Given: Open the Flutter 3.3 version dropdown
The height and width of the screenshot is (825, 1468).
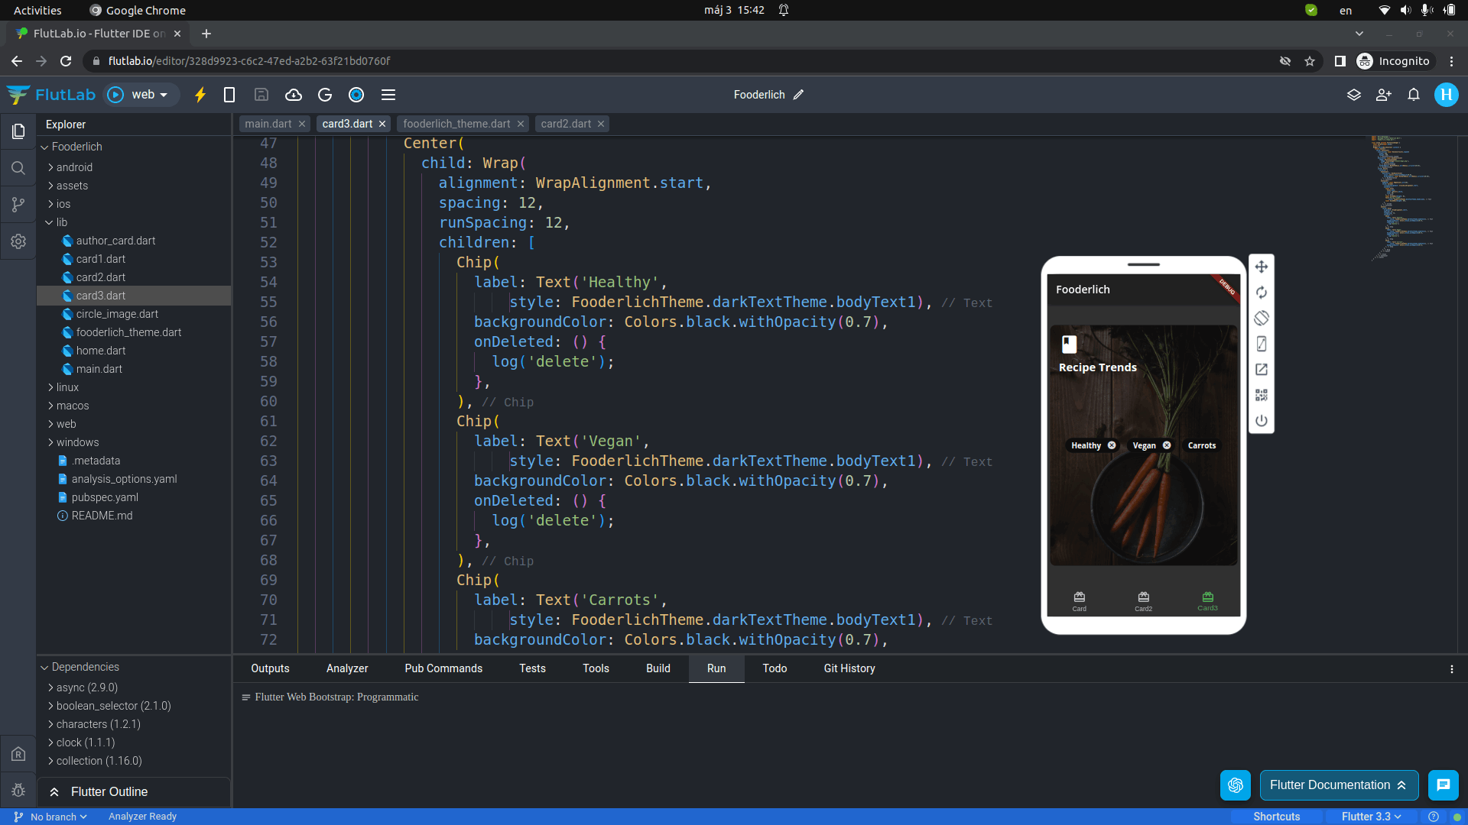Looking at the screenshot, I should point(1372,817).
